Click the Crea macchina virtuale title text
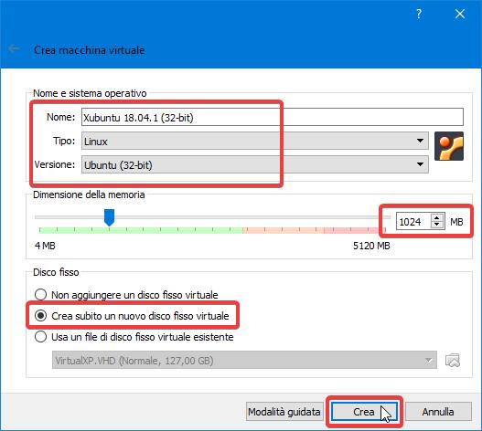 pyautogui.click(x=89, y=50)
